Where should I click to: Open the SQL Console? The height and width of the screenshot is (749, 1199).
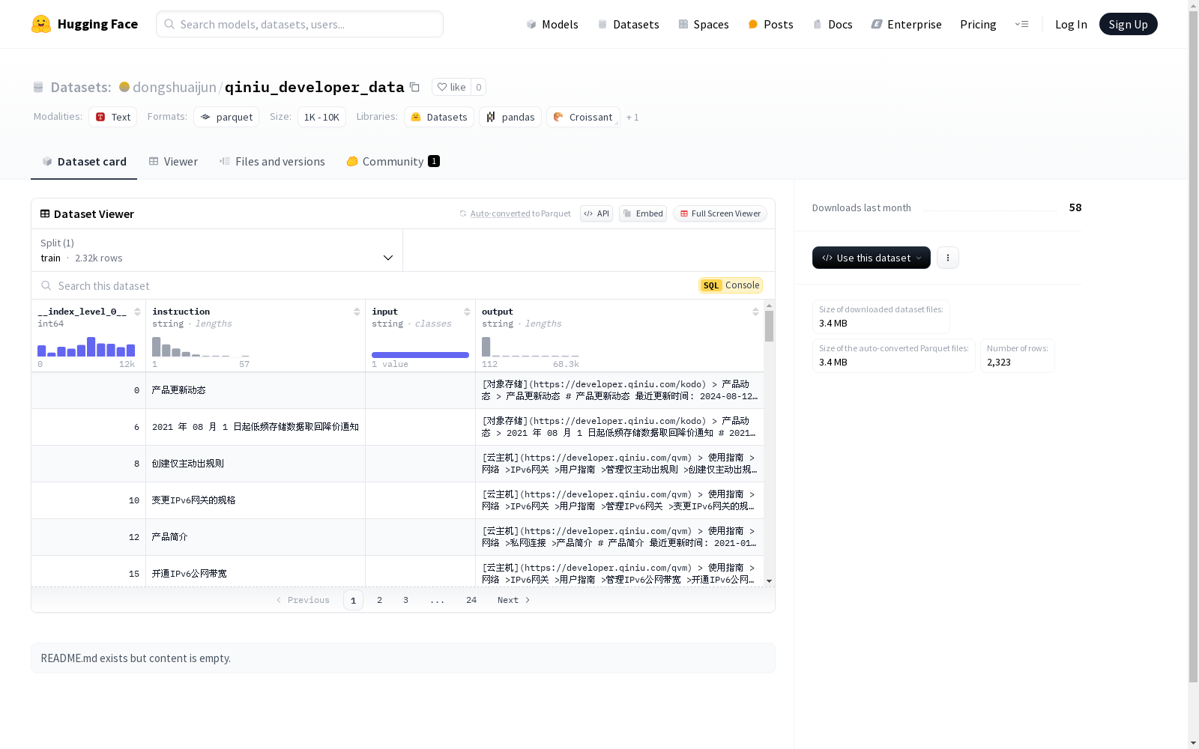(731, 285)
